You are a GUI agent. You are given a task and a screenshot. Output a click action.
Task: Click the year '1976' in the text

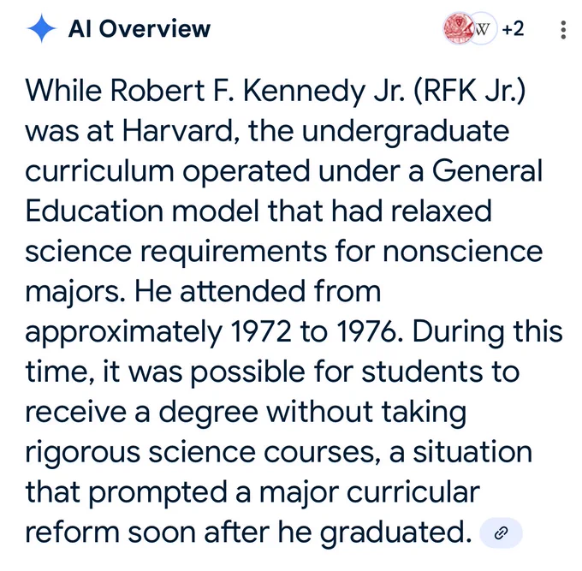[x=370, y=331]
